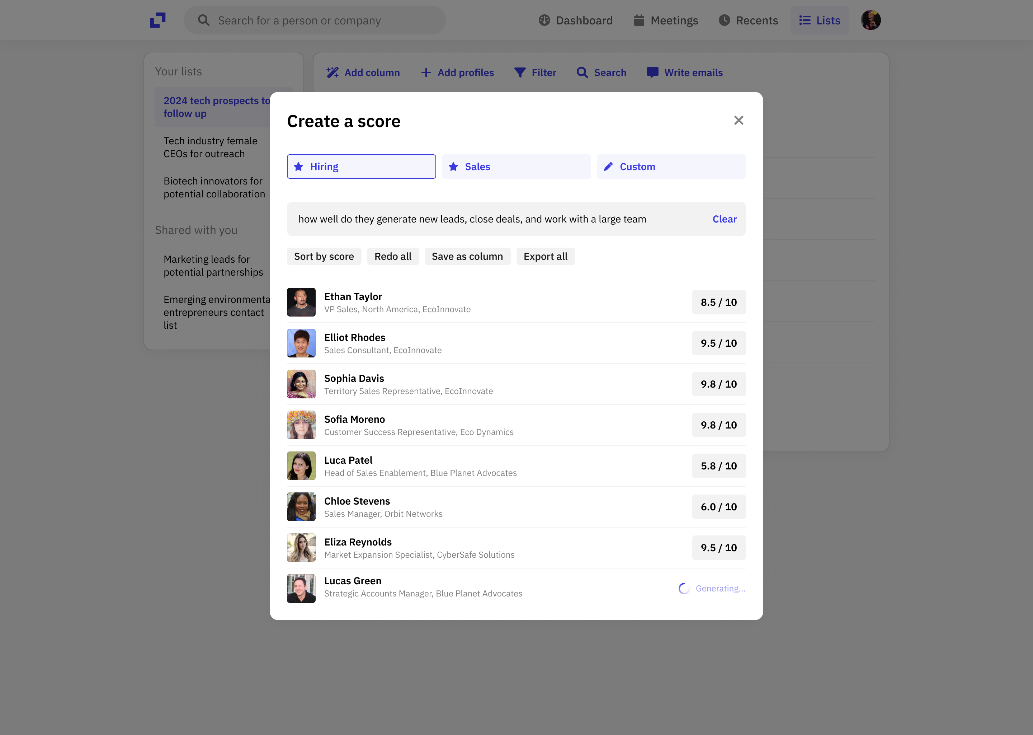Open Sophia Davis profile thumbnail
Viewport: 1033px width, 735px height.
click(x=301, y=384)
